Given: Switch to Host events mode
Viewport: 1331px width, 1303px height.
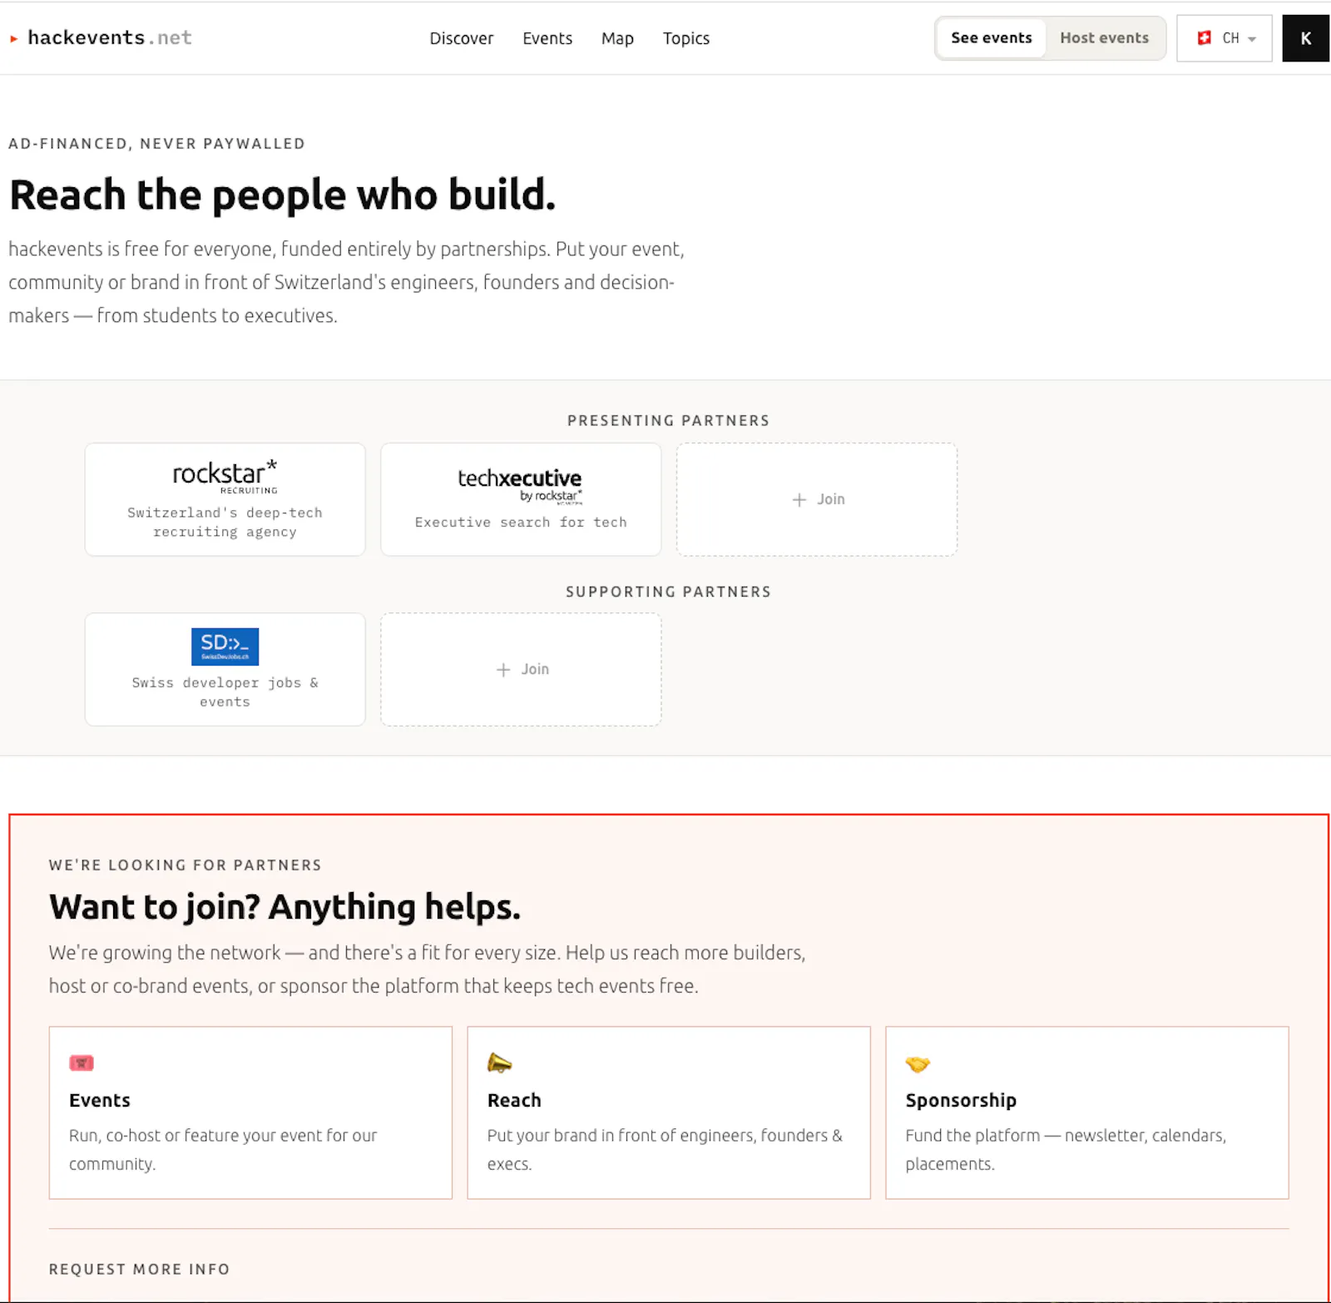Looking at the screenshot, I should [x=1104, y=38].
